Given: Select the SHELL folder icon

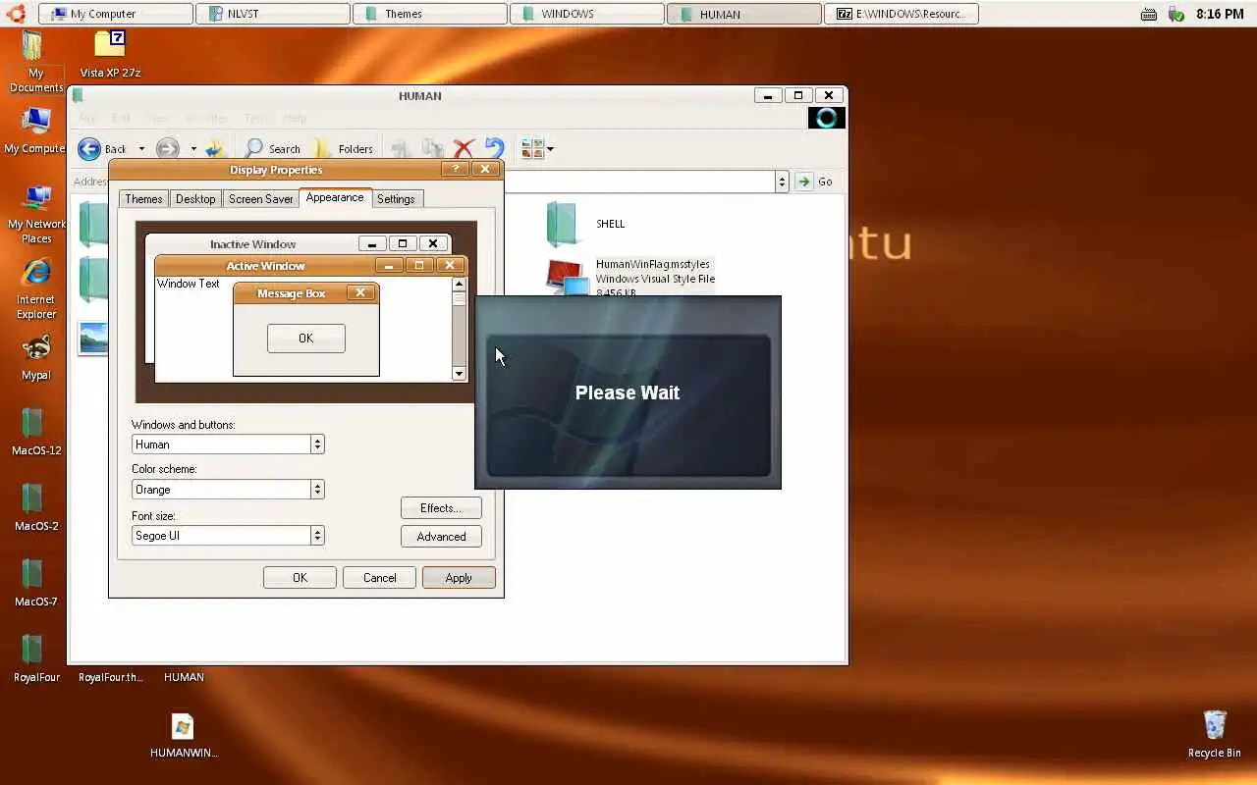Looking at the screenshot, I should tap(564, 224).
